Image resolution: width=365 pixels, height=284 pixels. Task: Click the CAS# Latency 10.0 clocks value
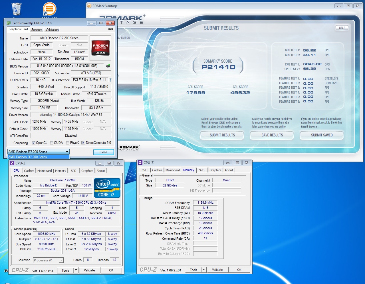205,213
